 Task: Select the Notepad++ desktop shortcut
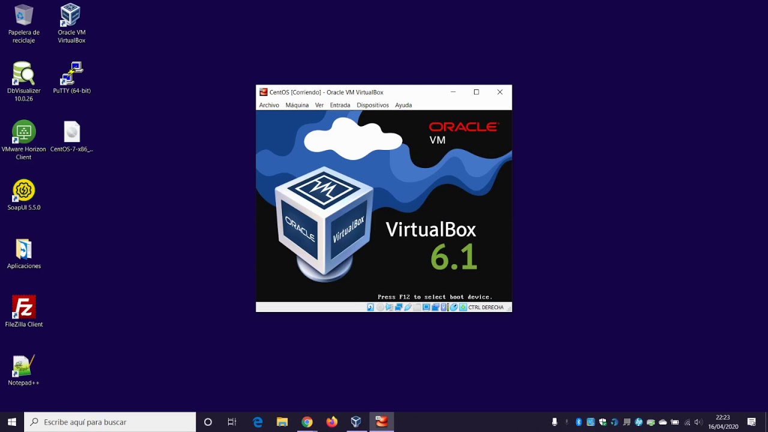[x=23, y=370]
